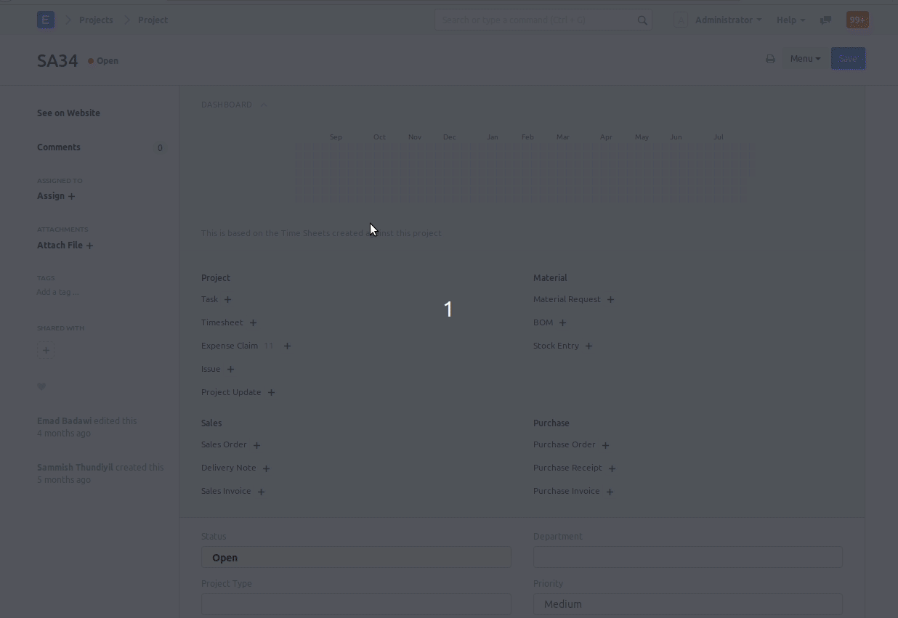Navigate to Projects breadcrumb
Screen dimensions: 898x618
tap(96, 20)
